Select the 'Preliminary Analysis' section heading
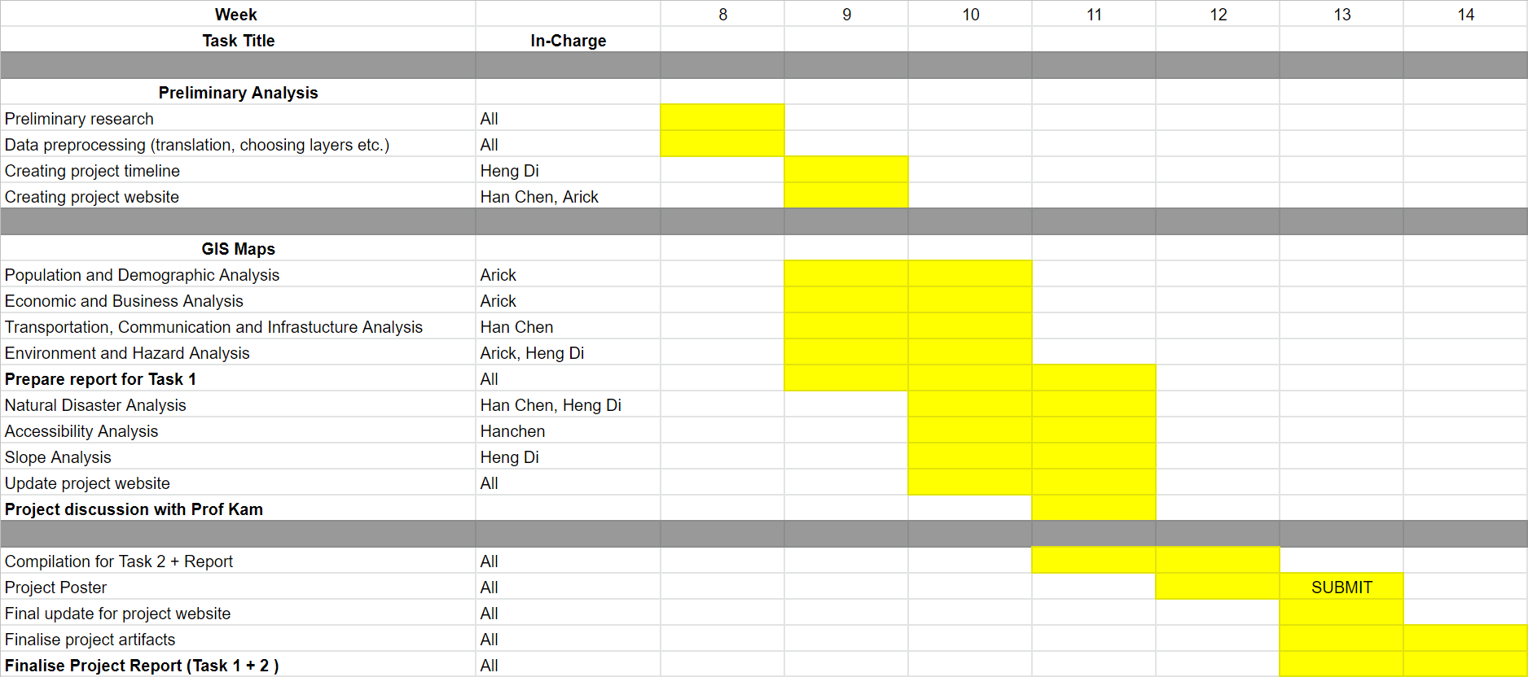The width and height of the screenshot is (1528, 677). point(238,93)
